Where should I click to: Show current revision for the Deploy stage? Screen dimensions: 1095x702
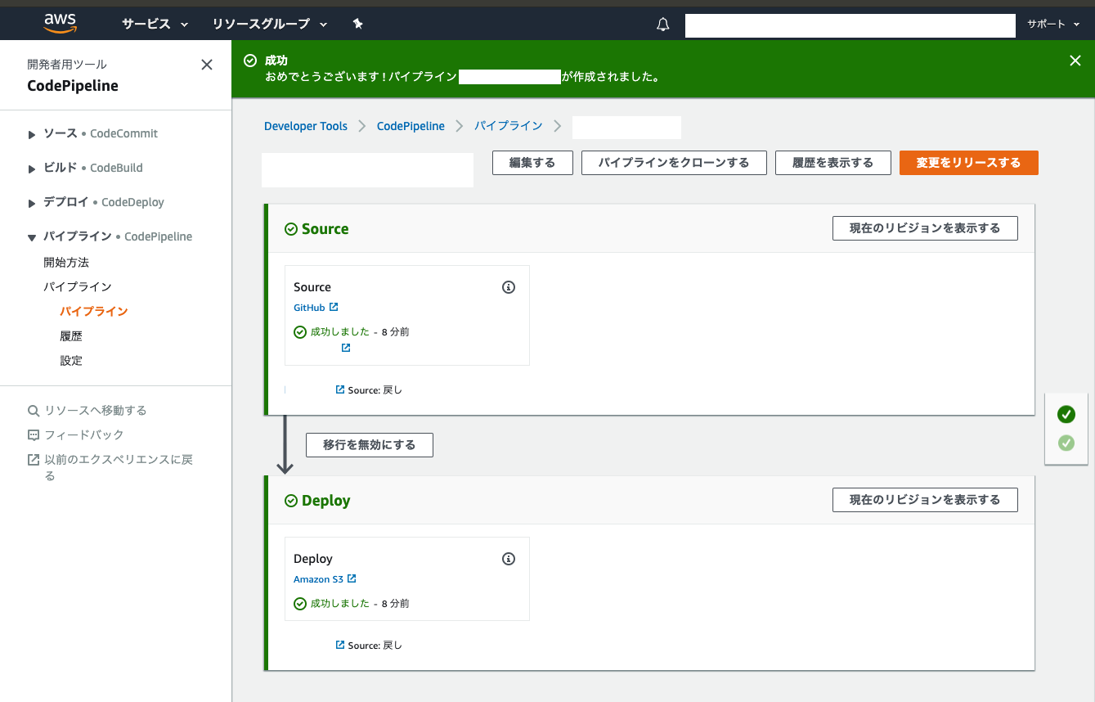coord(925,500)
